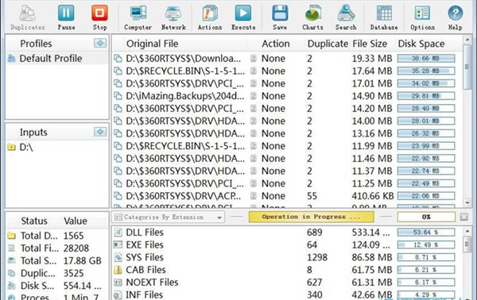
Task: Click the add button in Profiles header
Action: (100, 43)
